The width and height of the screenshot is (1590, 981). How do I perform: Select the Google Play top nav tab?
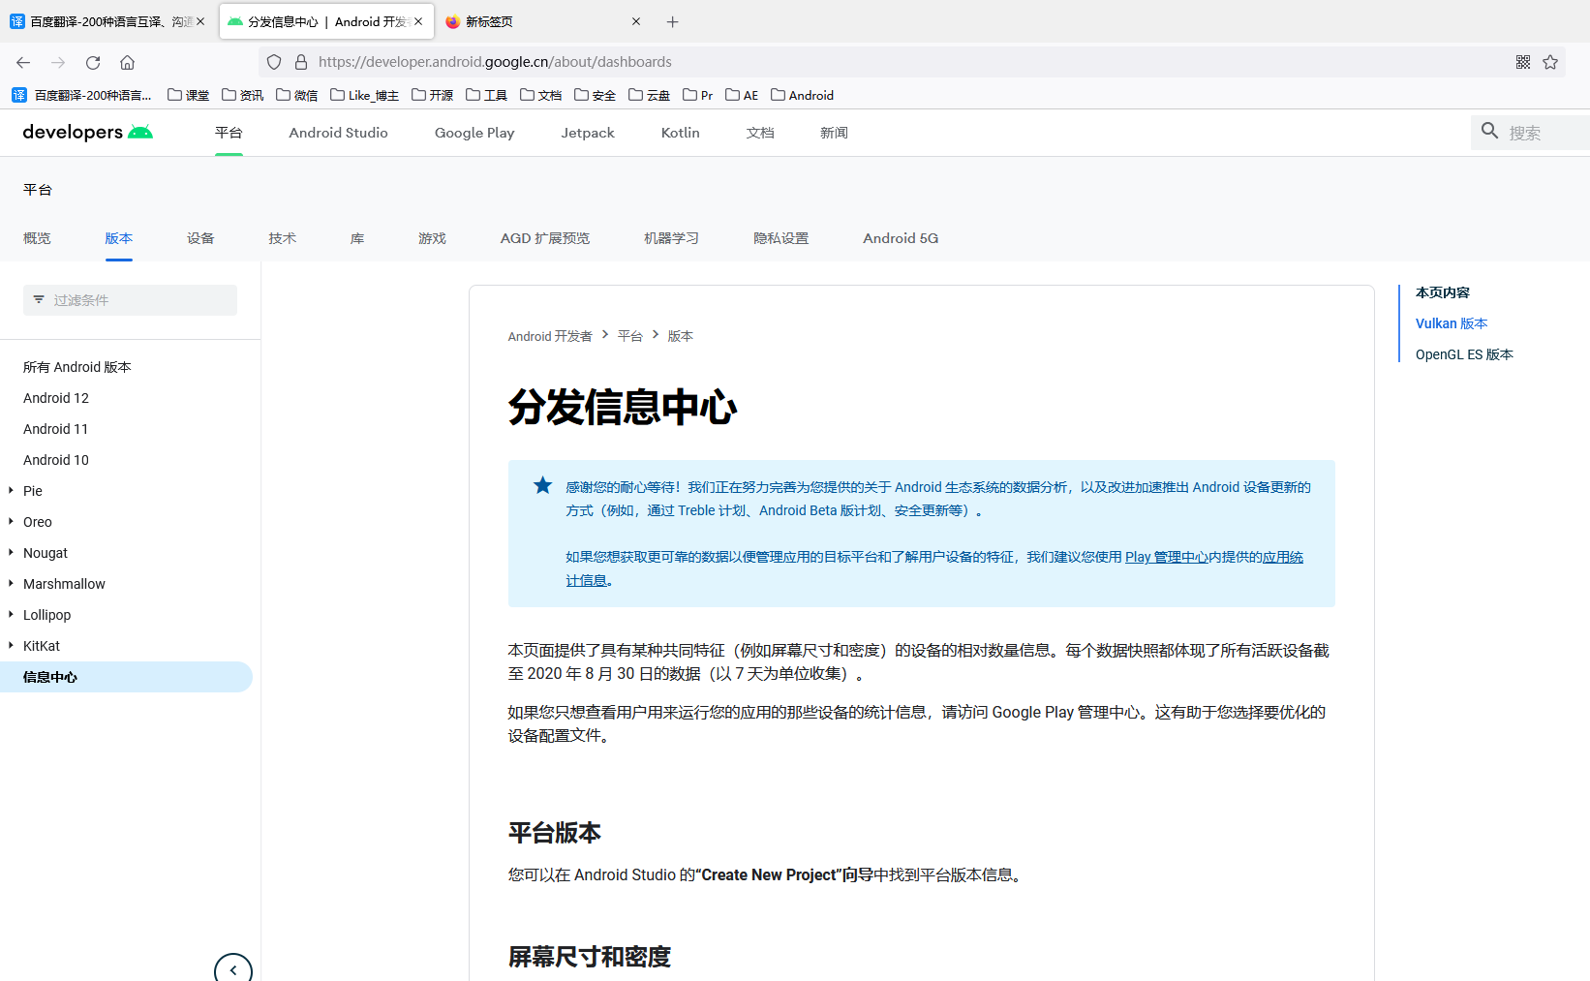474,133
